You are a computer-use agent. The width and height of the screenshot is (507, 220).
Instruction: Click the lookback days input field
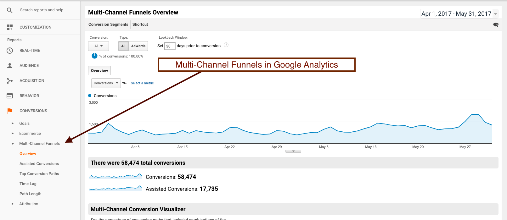(170, 46)
